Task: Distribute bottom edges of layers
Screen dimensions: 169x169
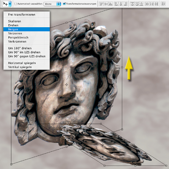Action: pos(141,4)
